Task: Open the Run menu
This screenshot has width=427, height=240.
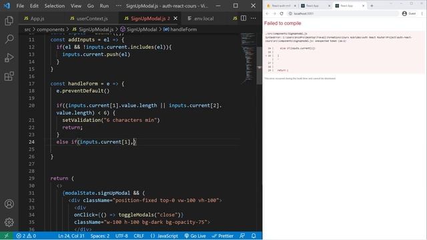Action: 104,6
